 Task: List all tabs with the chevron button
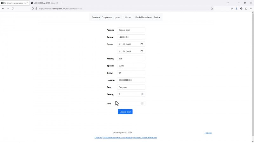click(228, 3)
